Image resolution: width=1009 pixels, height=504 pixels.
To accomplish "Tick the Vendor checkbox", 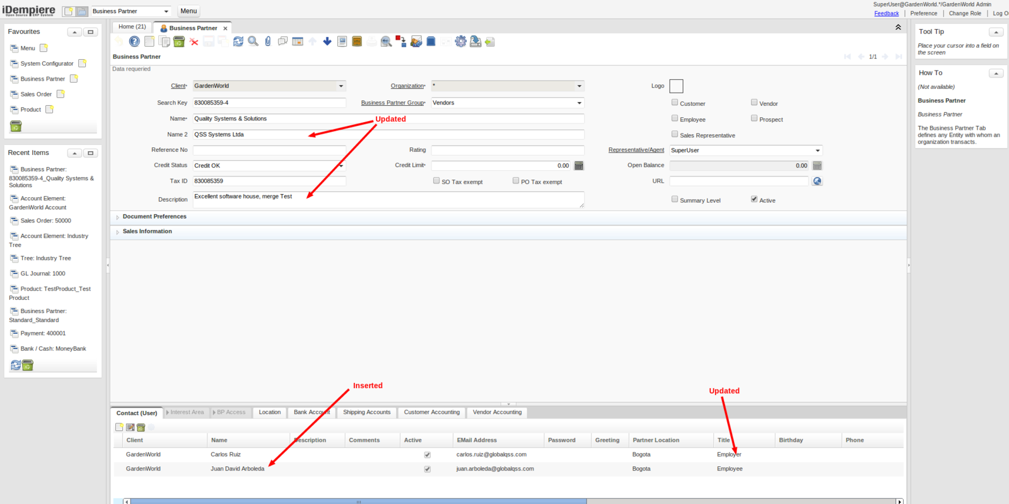I will pyautogui.click(x=754, y=103).
